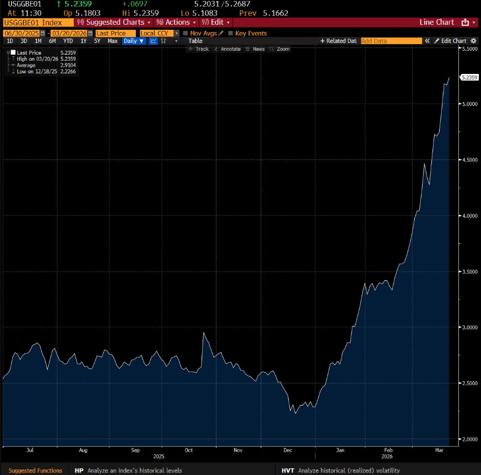Click the Related Data button

[339, 41]
